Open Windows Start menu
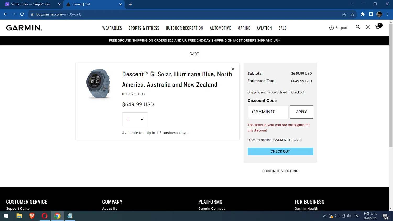Viewport: 393px width, 221px height. [x=6, y=216]
